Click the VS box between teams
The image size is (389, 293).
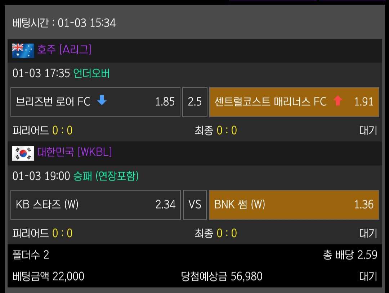tap(195, 205)
